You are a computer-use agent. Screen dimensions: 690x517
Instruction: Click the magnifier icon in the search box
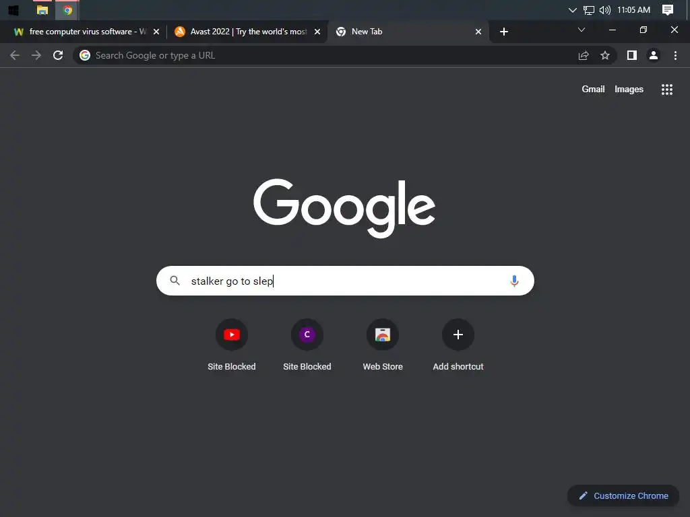click(175, 281)
